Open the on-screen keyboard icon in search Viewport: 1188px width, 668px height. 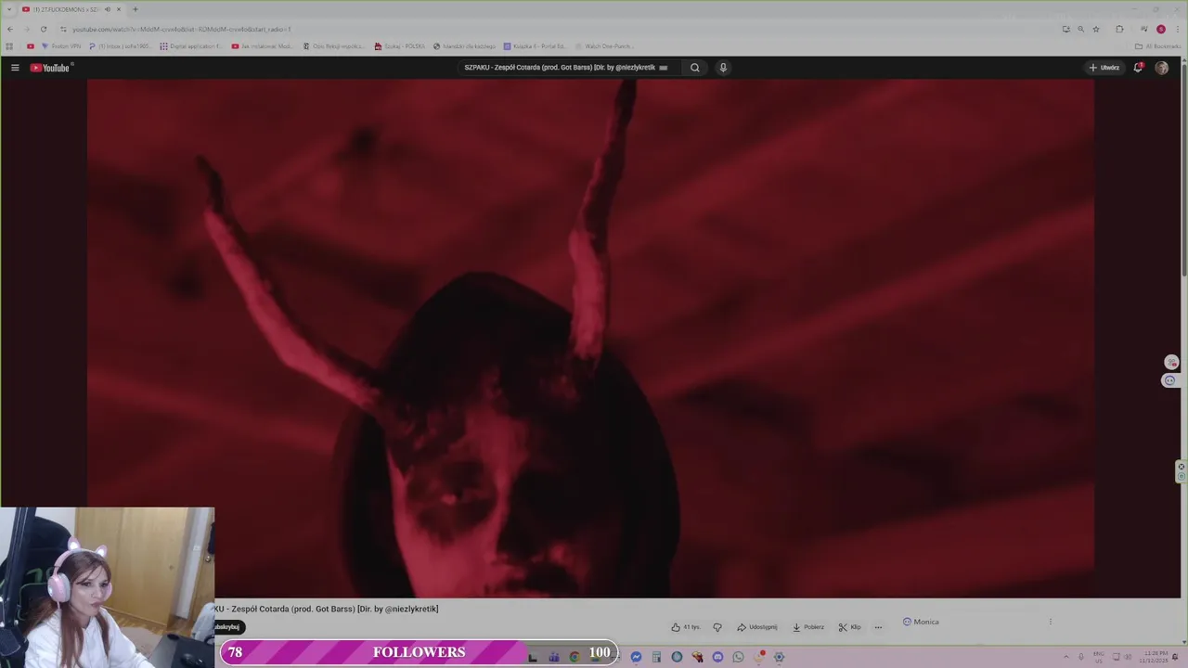pos(663,68)
